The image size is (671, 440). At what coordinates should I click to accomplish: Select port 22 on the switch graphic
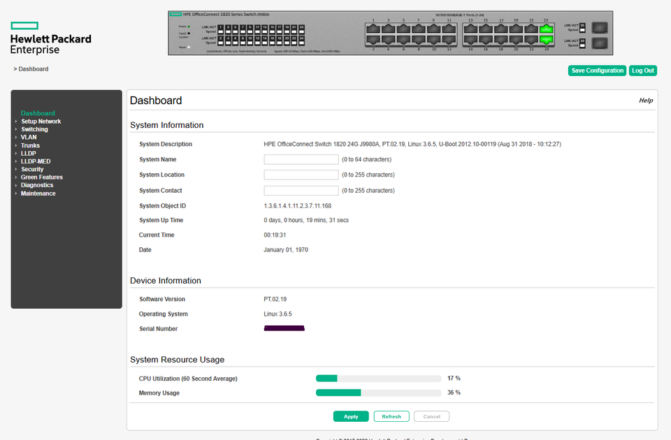[x=531, y=40]
